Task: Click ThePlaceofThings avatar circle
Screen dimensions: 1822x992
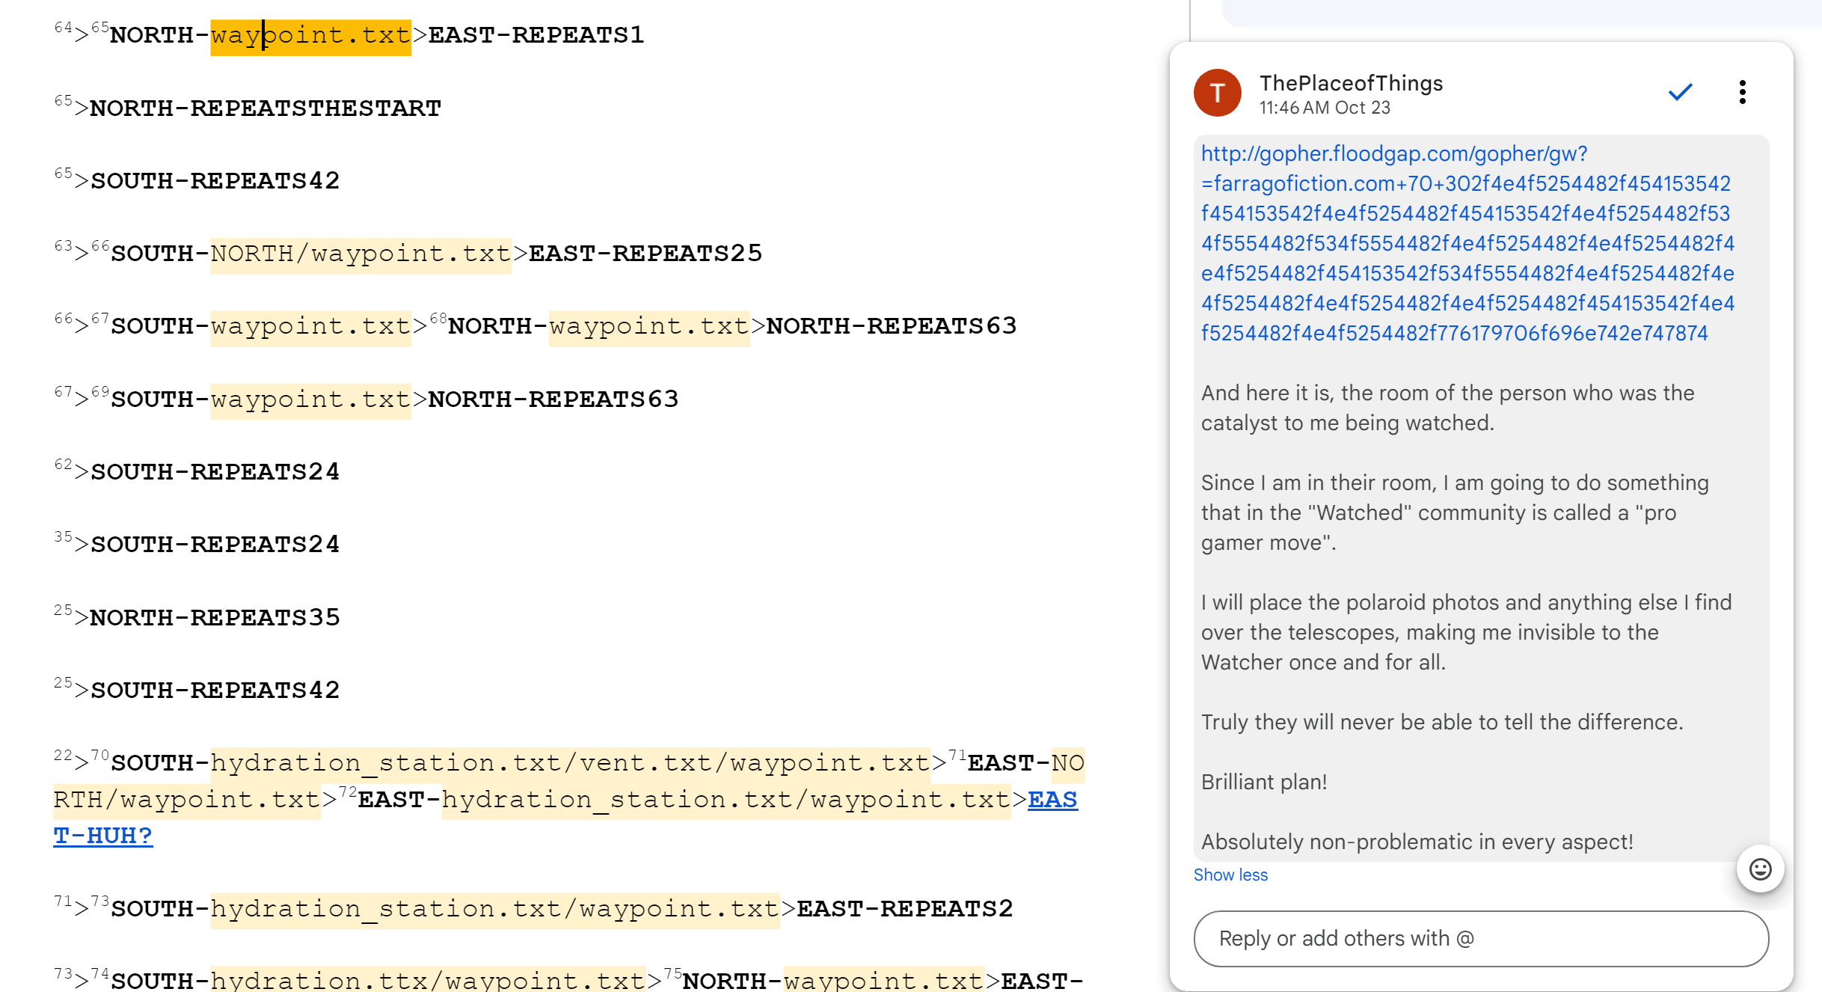Action: pos(1217,93)
